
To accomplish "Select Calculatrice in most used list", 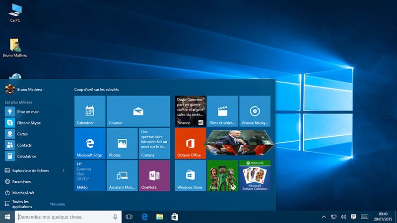I will (27, 156).
